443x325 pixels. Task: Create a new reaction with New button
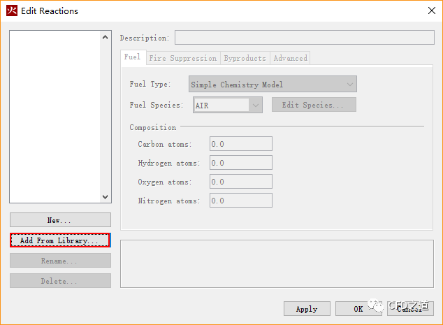point(60,220)
